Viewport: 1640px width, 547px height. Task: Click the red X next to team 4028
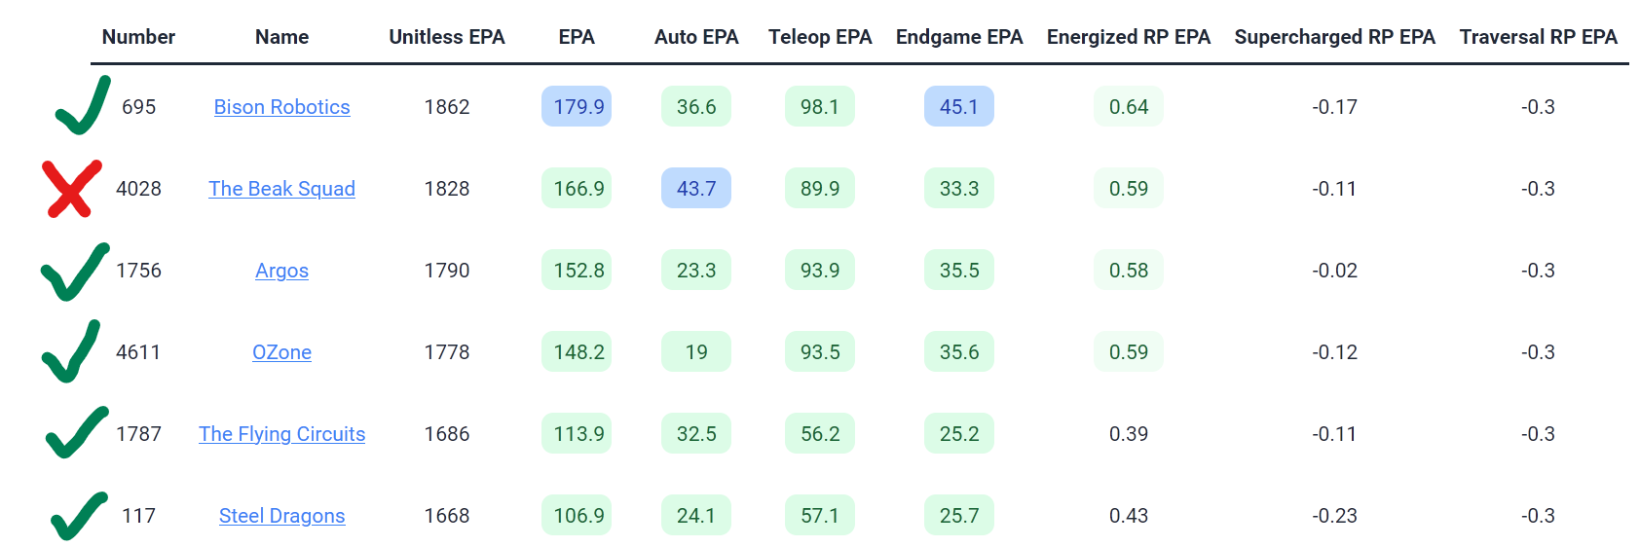point(72,189)
